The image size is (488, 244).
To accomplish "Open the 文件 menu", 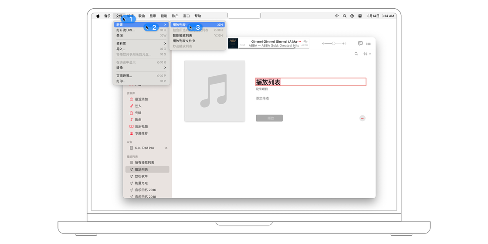I will [x=119, y=16].
